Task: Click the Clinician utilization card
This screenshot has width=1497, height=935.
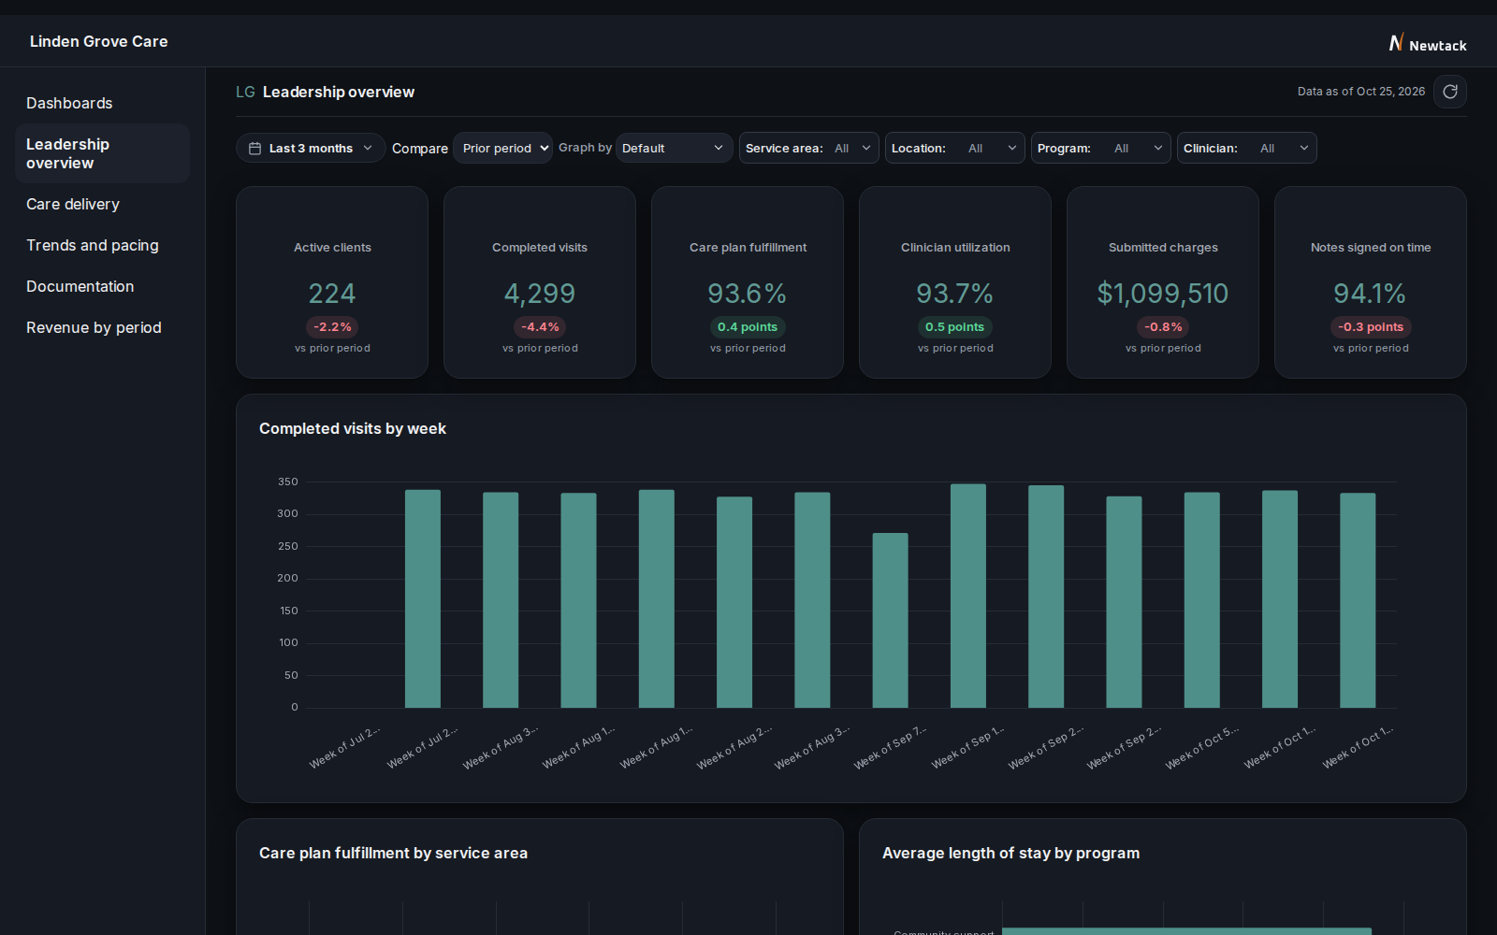Action: tap(955, 282)
